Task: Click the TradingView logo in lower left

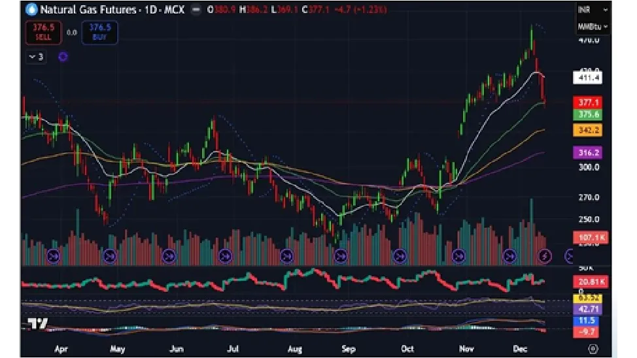Action: tap(37, 323)
